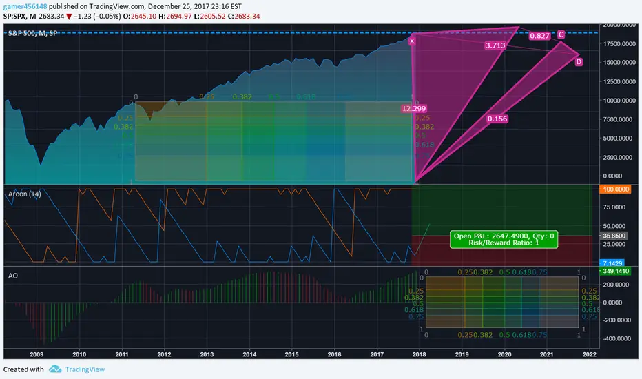Open the gamer456148 author profile link

pos(25,7)
